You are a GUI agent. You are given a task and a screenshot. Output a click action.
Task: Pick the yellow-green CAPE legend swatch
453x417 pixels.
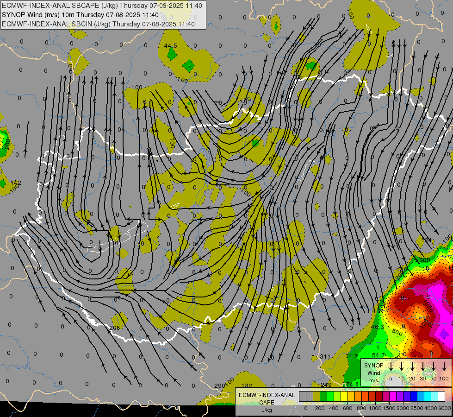(x=337, y=396)
